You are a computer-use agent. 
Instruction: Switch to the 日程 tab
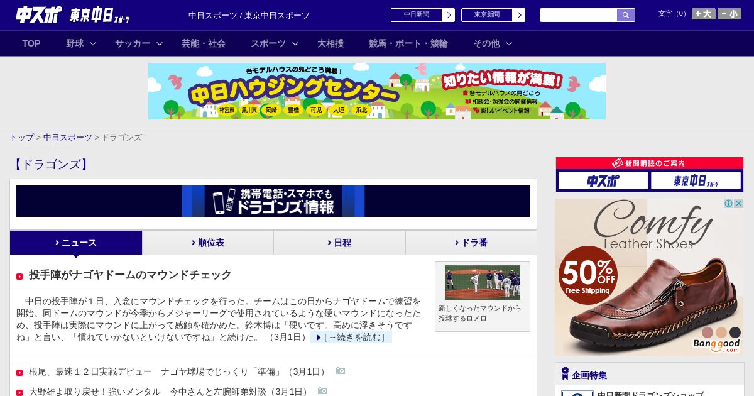(x=339, y=243)
